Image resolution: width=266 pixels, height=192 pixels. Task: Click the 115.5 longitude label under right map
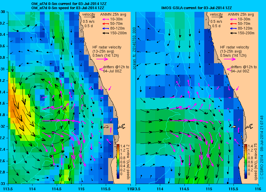coord(233,189)
